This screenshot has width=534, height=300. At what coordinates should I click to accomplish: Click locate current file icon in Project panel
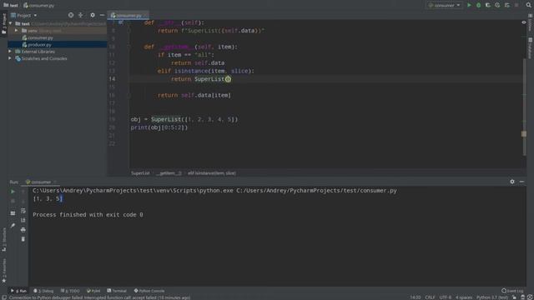point(70,15)
